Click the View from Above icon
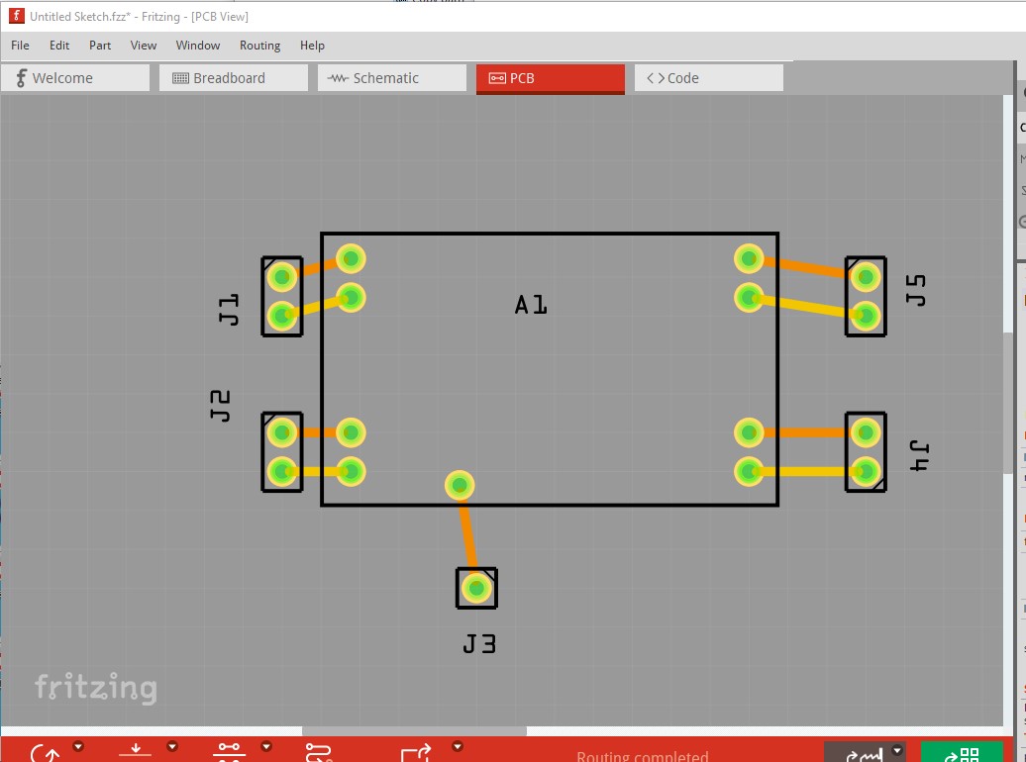 [136, 753]
